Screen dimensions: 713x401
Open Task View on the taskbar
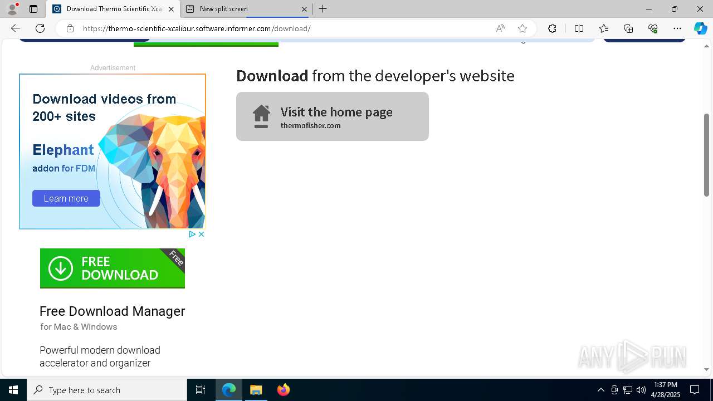tap(201, 390)
